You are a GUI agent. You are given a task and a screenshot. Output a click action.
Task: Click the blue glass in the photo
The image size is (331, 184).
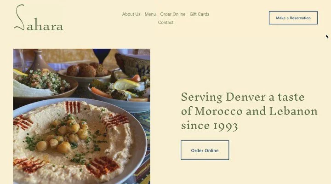tap(102, 56)
